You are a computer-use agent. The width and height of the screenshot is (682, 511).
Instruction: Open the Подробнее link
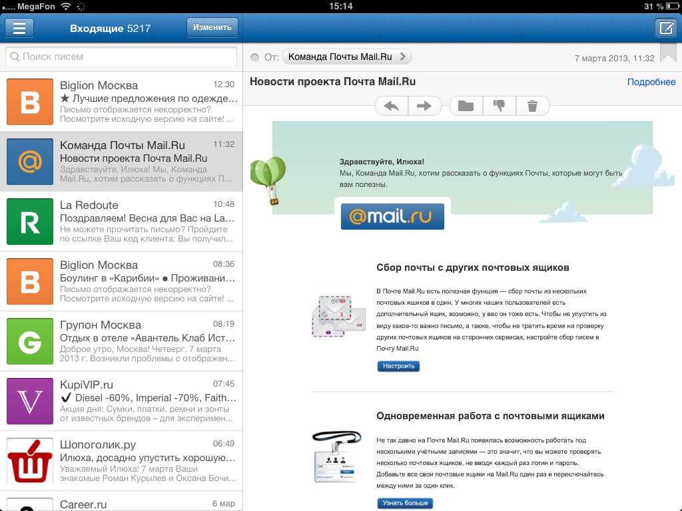651,82
